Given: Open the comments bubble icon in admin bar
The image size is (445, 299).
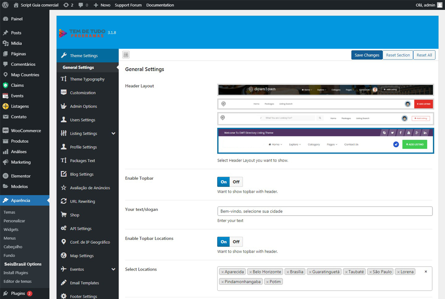Looking at the screenshot, I should coord(81,5).
